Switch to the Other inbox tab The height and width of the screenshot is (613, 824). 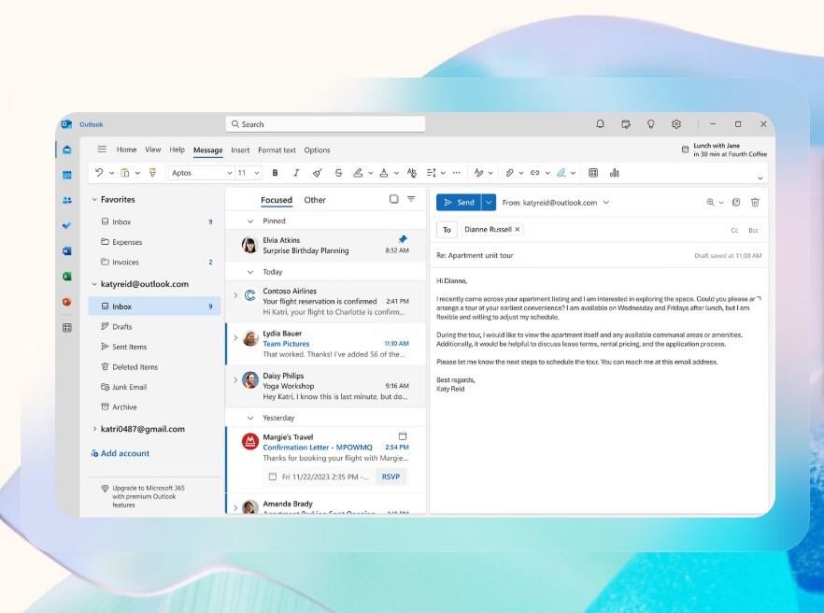click(x=315, y=200)
